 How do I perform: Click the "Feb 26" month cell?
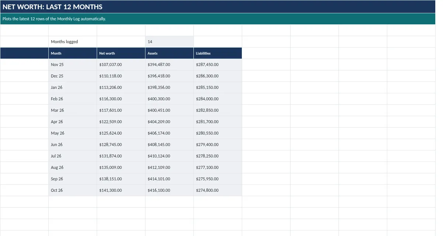[73, 99]
